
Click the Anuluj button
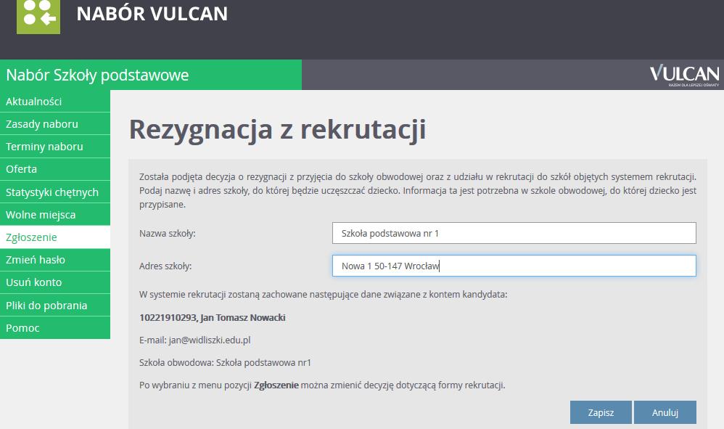click(665, 412)
